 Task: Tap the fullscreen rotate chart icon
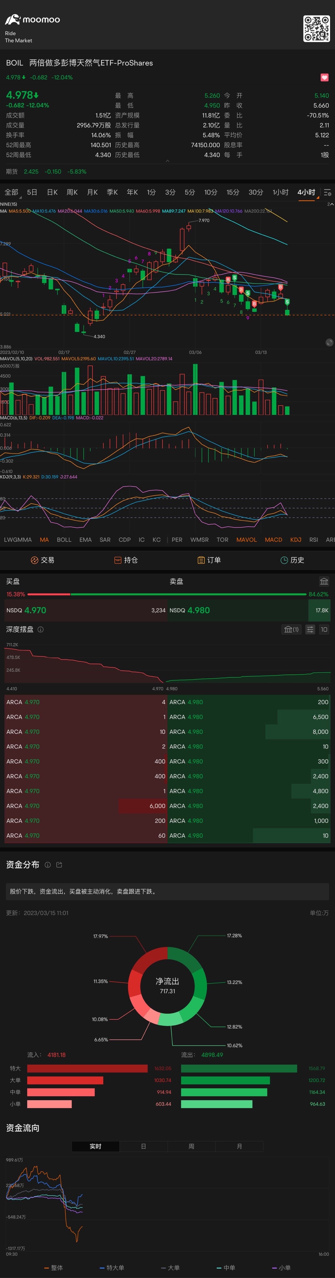[x=329, y=342]
